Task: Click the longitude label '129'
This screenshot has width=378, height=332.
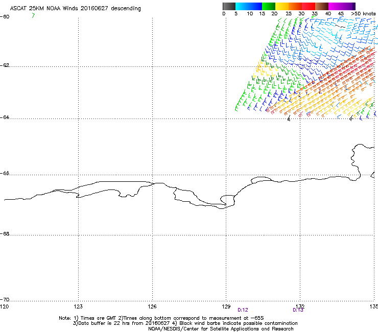Action: [x=226, y=306]
